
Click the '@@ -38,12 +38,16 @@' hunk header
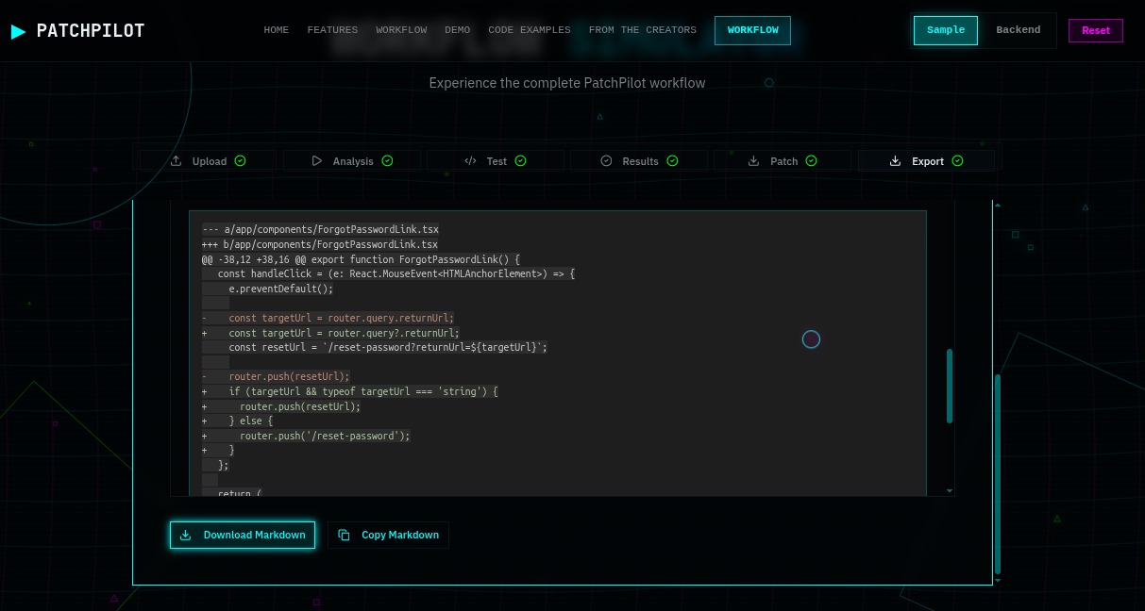(361, 259)
